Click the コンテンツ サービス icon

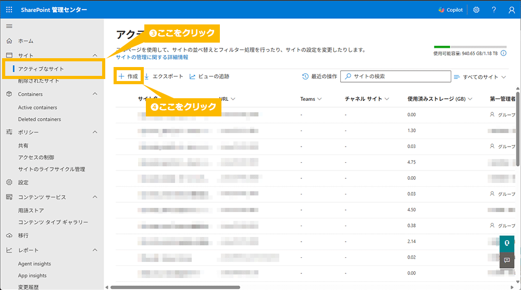coord(9,197)
